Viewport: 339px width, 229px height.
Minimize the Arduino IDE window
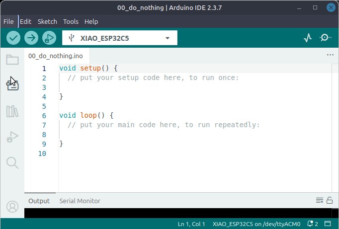pyautogui.click(x=299, y=8)
